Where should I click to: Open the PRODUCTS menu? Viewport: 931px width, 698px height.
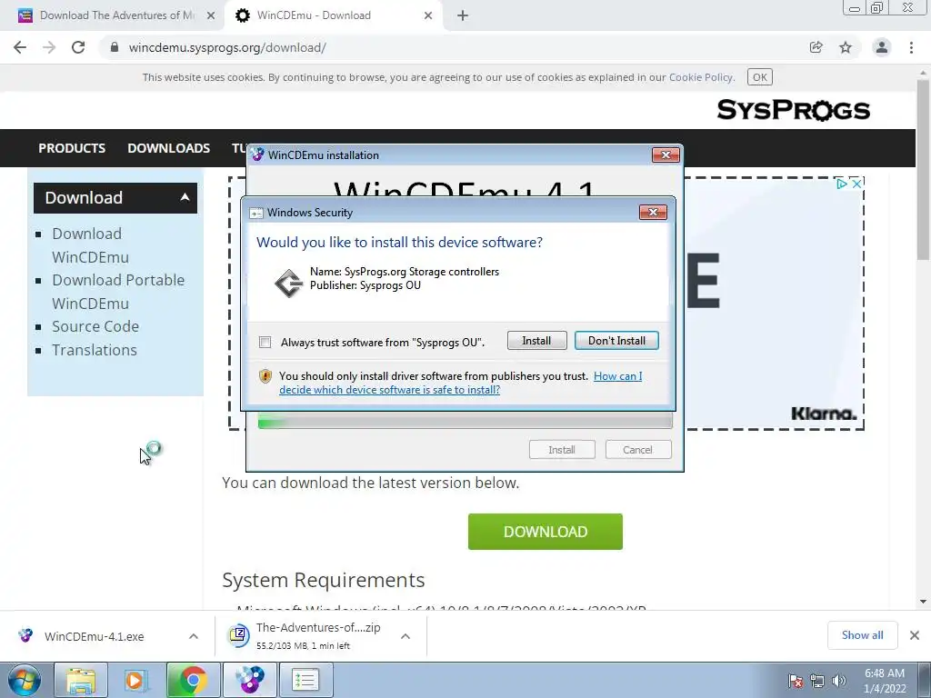click(x=72, y=148)
